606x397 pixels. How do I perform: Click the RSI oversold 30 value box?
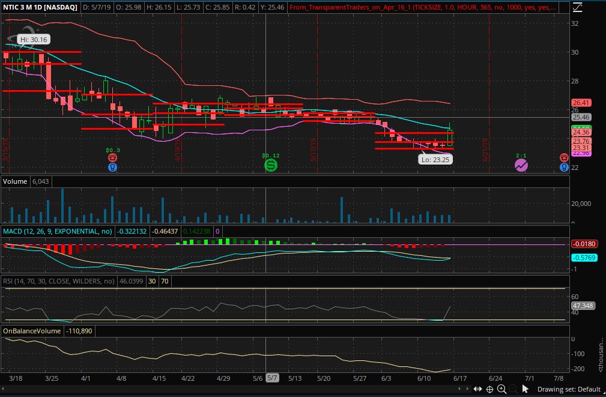152,281
